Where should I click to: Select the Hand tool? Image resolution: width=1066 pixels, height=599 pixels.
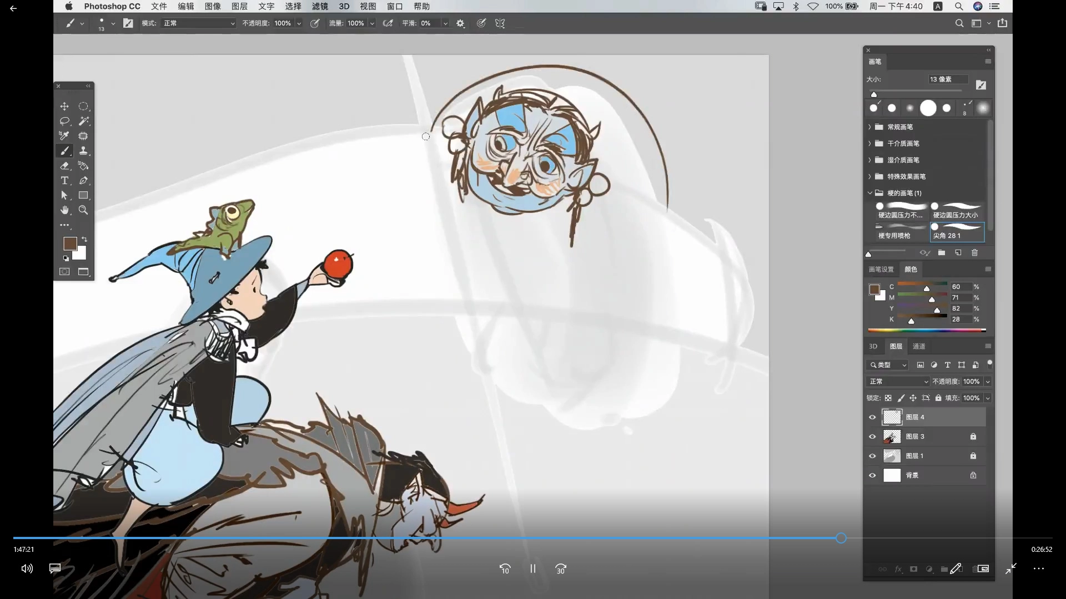tap(64, 210)
